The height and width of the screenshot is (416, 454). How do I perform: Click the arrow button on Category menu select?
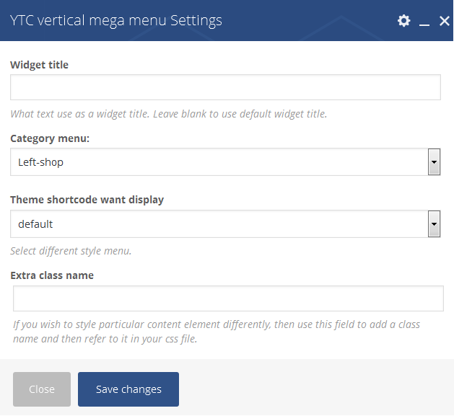(434, 162)
